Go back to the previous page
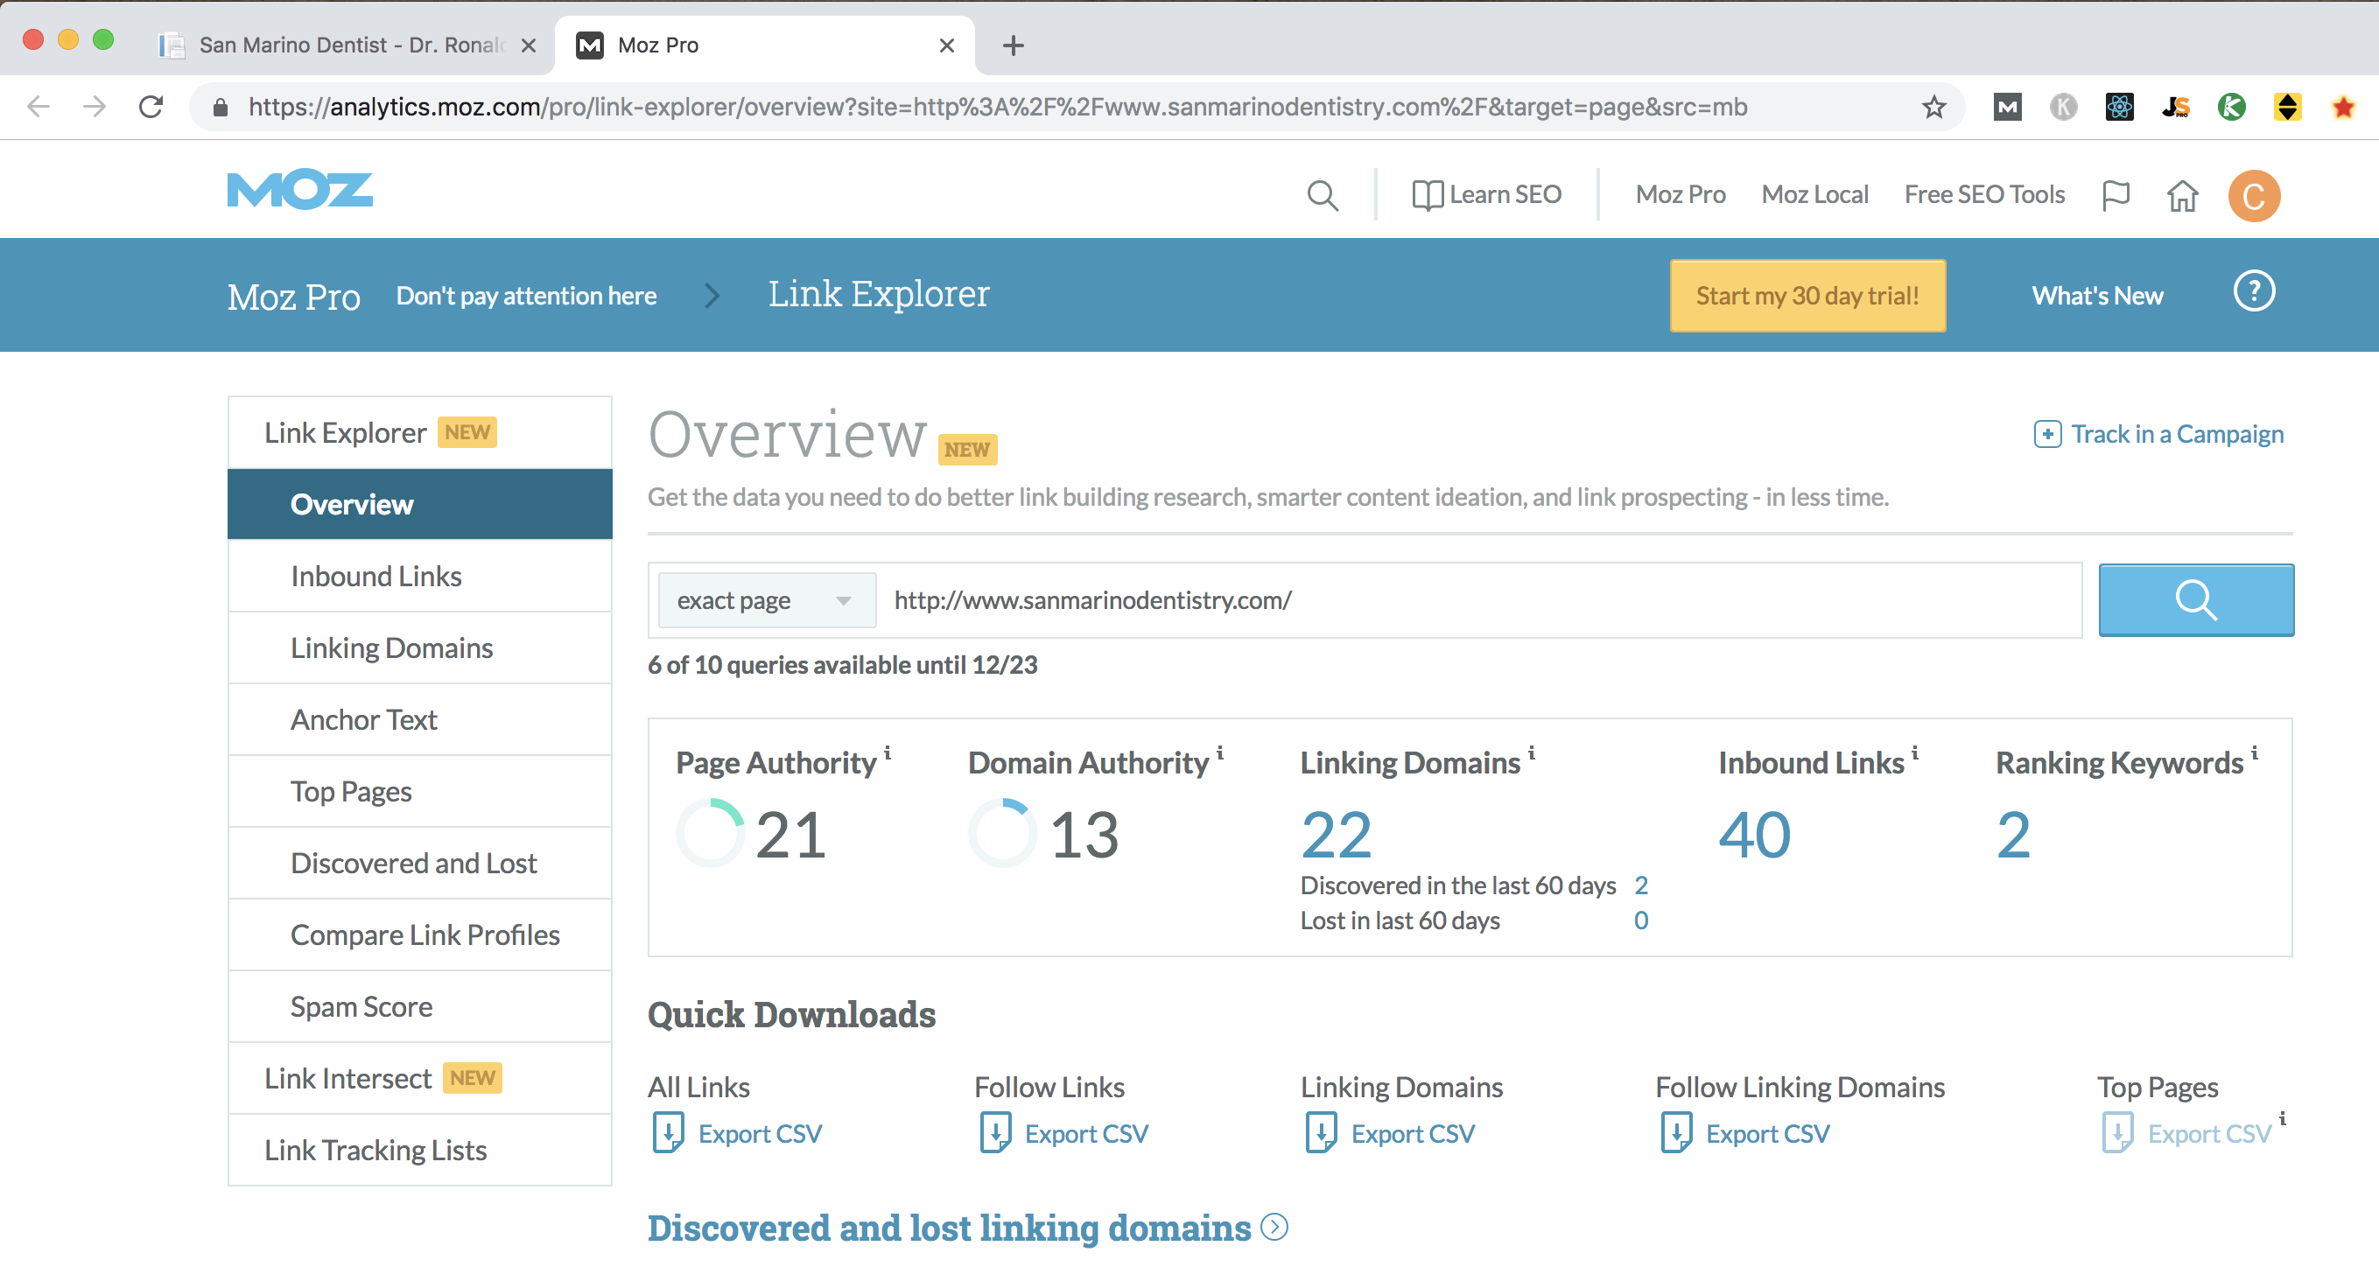 click(x=38, y=107)
